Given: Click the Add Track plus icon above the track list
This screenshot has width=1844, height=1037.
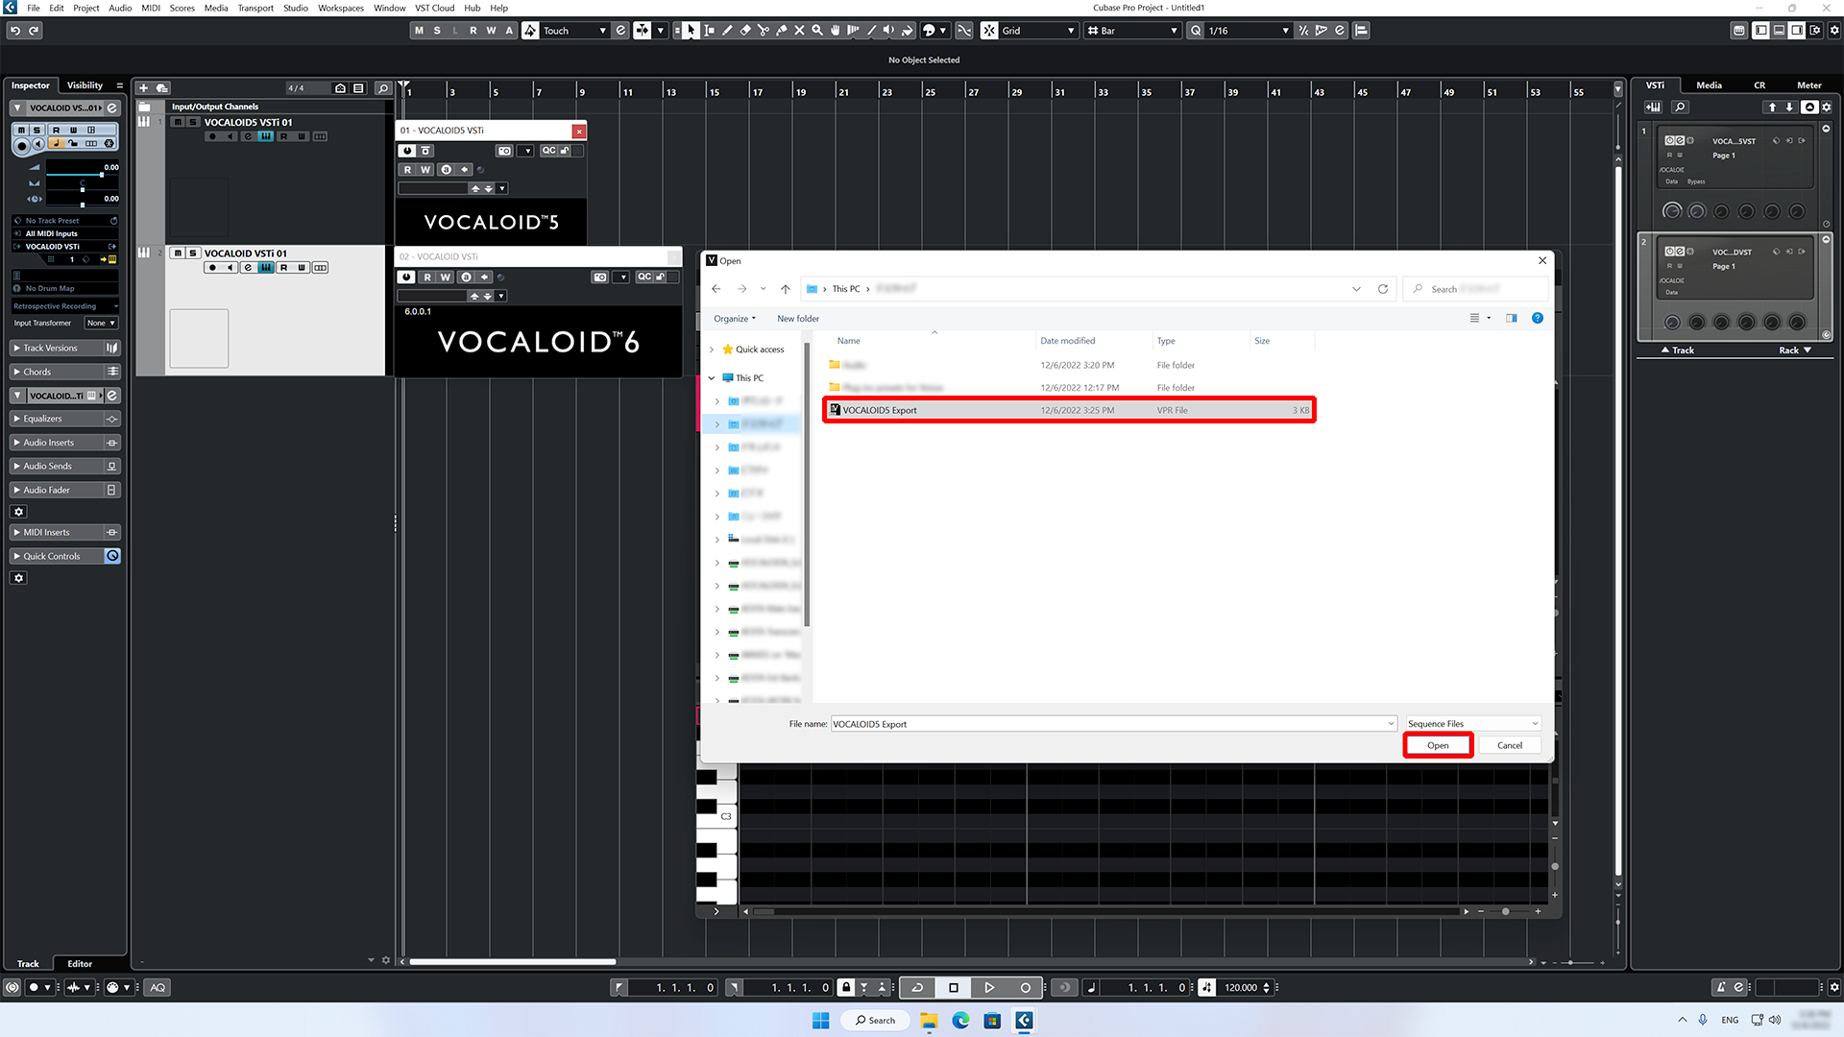Looking at the screenshot, I should pyautogui.click(x=142, y=87).
